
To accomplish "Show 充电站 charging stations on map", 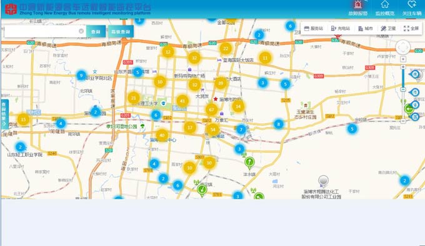I will tap(341, 29).
